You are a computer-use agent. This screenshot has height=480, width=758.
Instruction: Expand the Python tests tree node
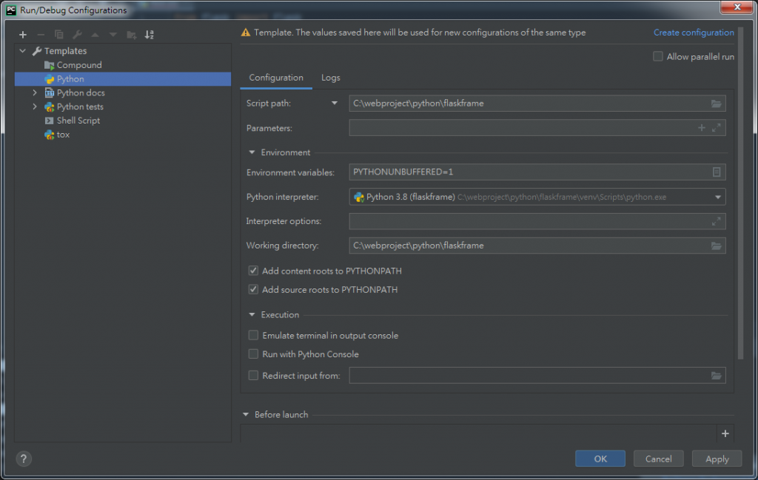pyautogui.click(x=35, y=107)
